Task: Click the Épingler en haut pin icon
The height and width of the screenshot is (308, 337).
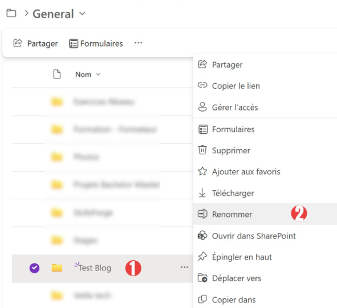Action: click(202, 257)
